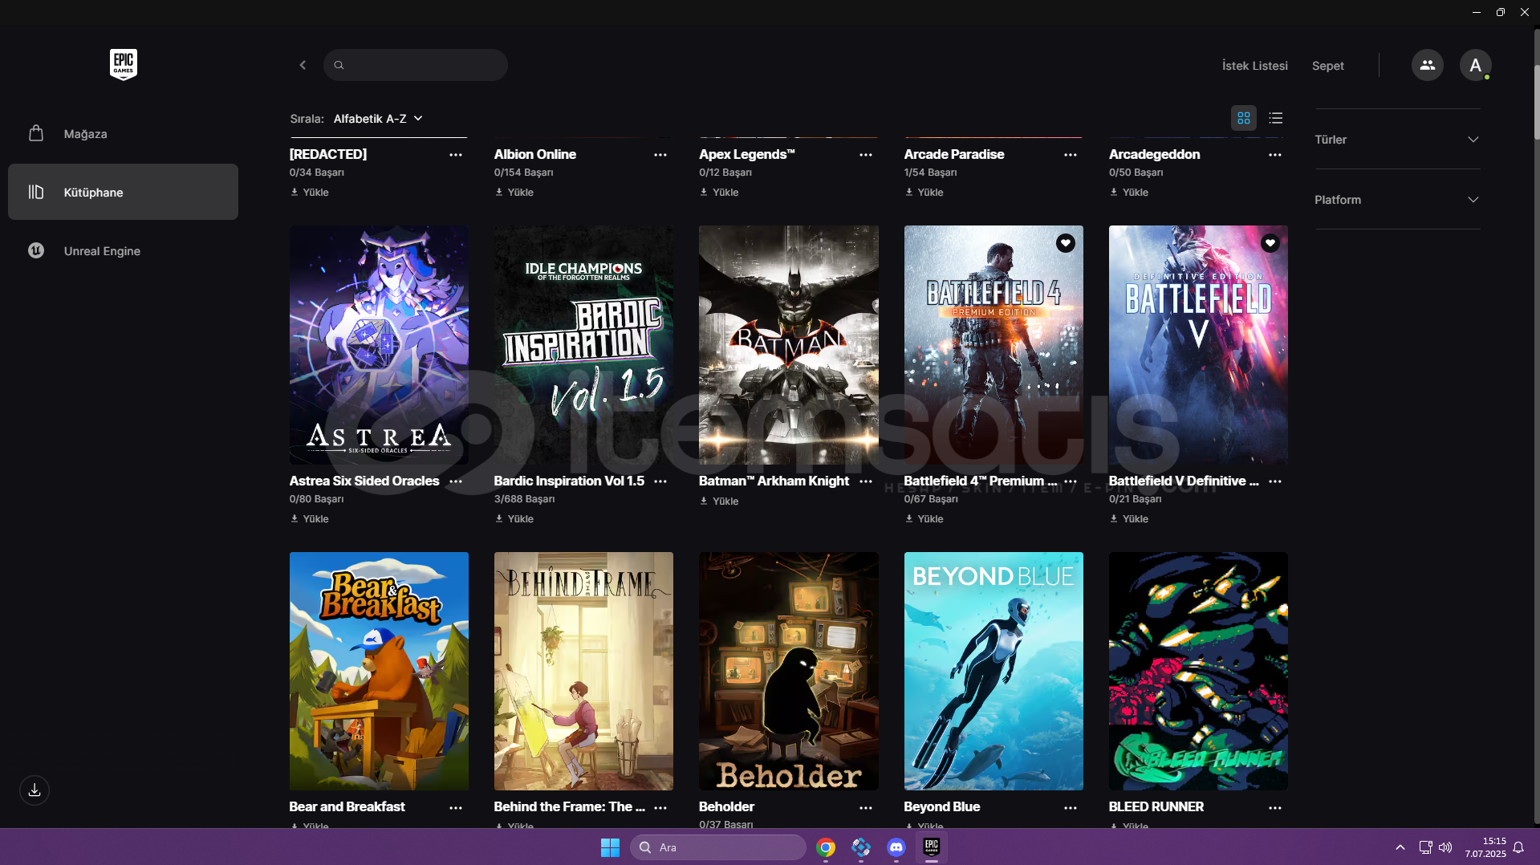
Task: Click Yükle under Battlefield V Definitive
Action: click(1128, 518)
